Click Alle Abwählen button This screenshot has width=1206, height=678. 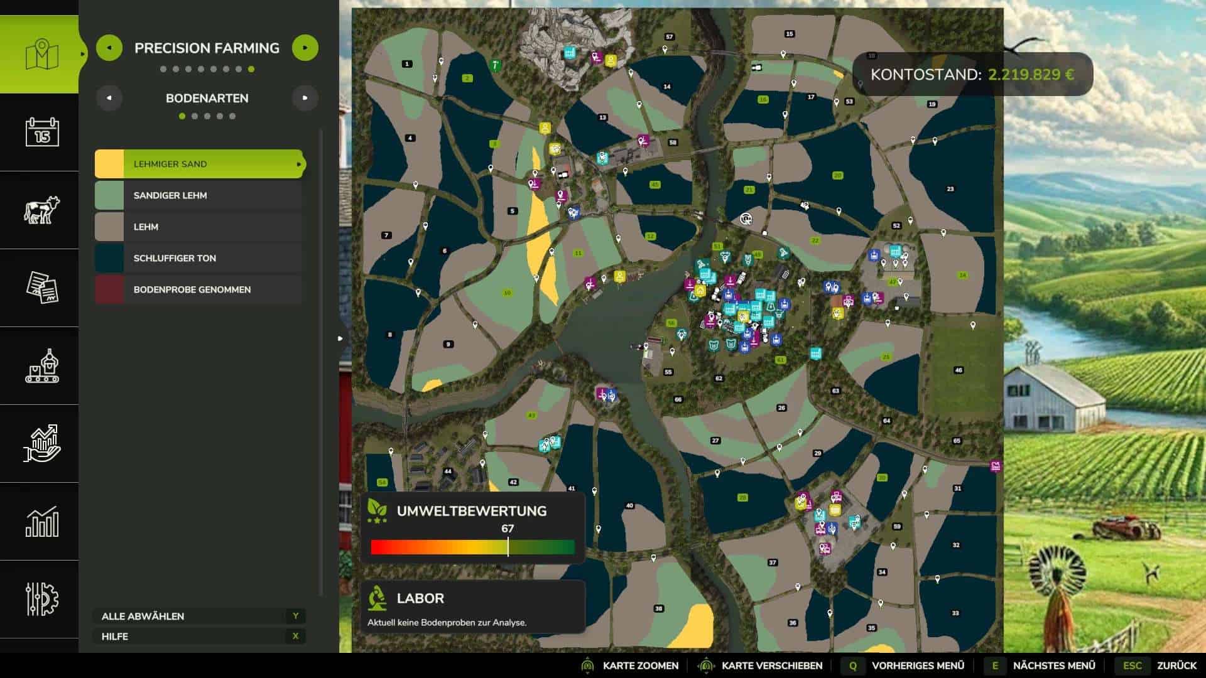point(198,616)
